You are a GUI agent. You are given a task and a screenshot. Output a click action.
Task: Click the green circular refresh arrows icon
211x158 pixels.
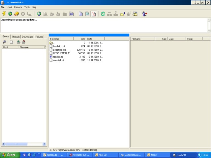pos(103,14)
